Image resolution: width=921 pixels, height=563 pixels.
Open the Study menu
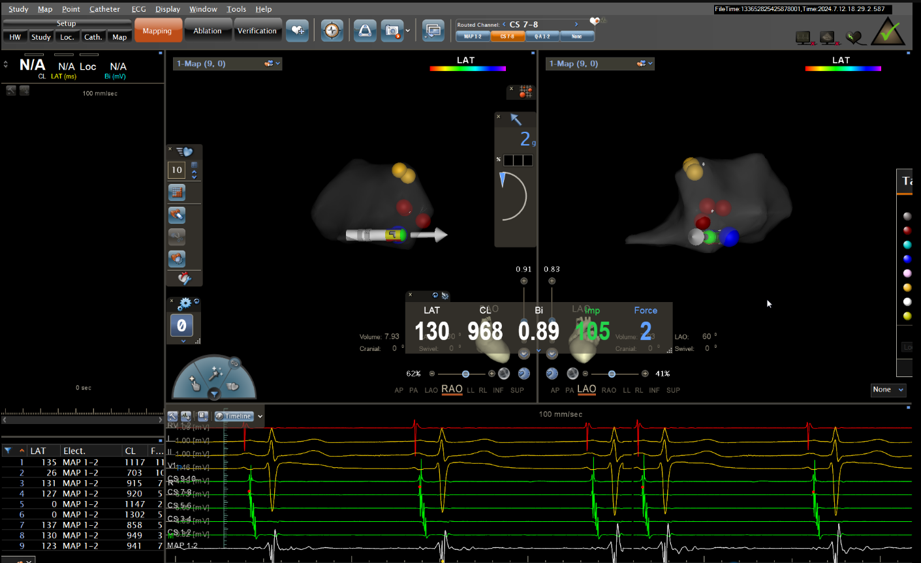[x=18, y=9]
